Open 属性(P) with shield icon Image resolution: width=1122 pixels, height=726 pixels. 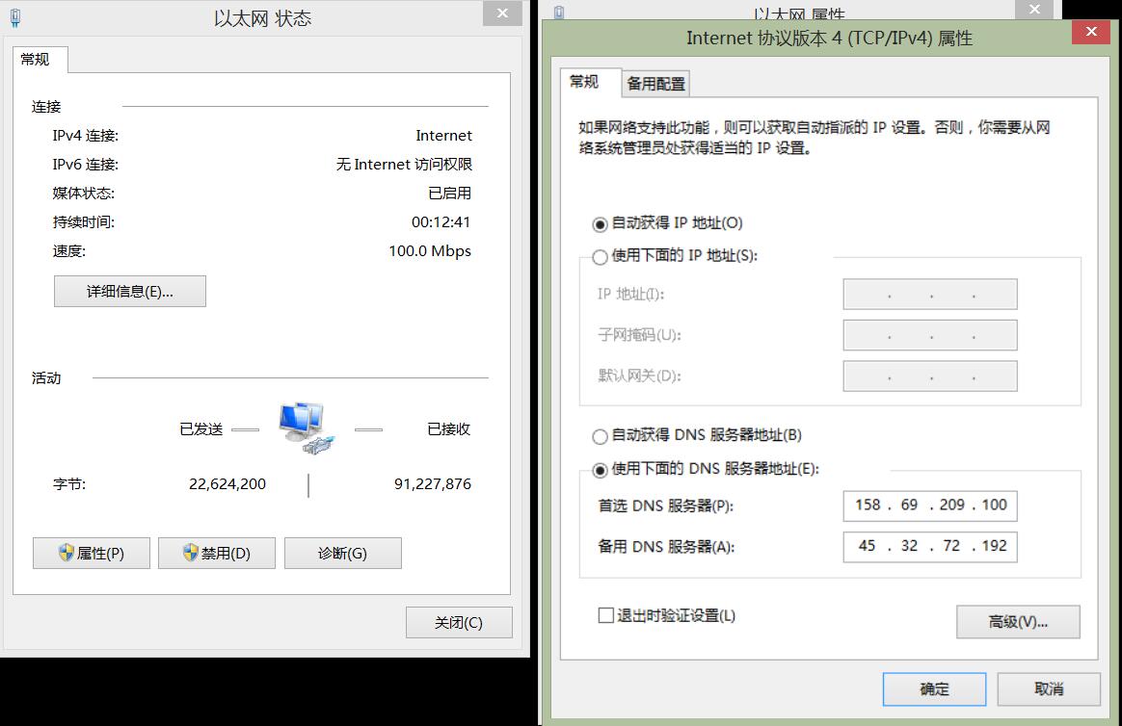92,554
